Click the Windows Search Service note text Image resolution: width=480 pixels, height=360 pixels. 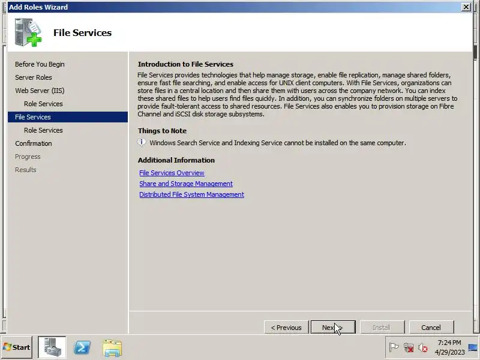pyautogui.click(x=278, y=143)
